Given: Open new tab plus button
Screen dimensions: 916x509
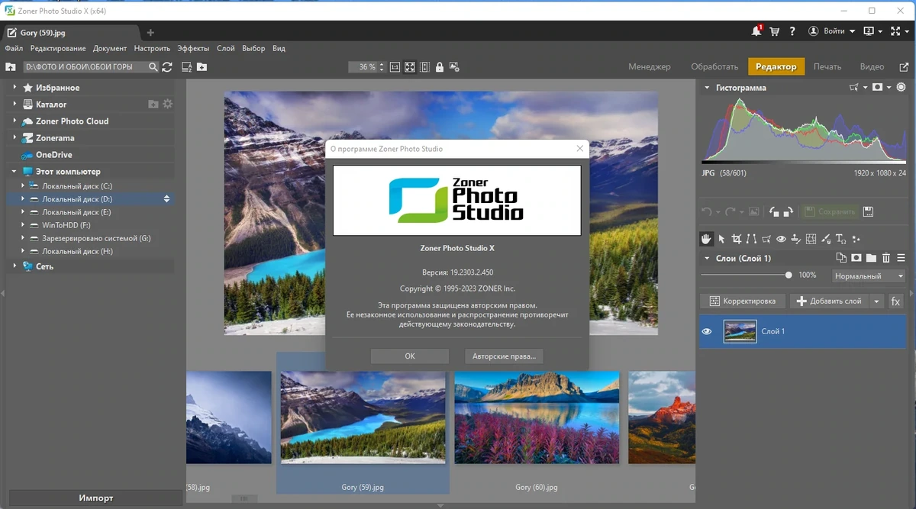Looking at the screenshot, I should click(150, 32).
